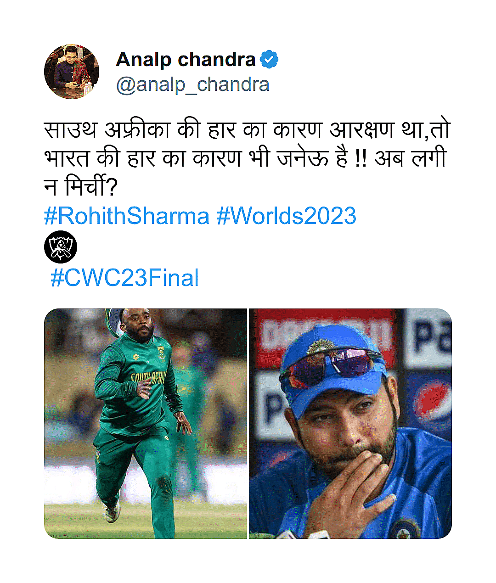The width and height of the screenshot is (496, 583).
Task: Open the @analp_chandra handle link
Action: point(192,85)
